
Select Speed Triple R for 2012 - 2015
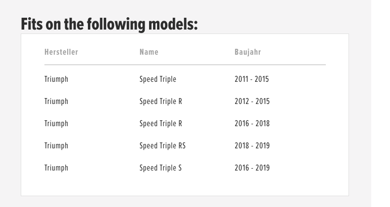(x=160, y=101)
